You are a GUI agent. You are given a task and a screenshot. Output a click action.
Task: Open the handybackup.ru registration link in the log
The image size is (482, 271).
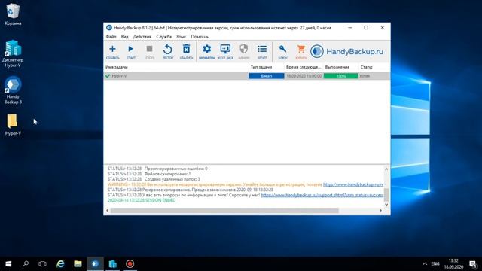coord(353,184)
